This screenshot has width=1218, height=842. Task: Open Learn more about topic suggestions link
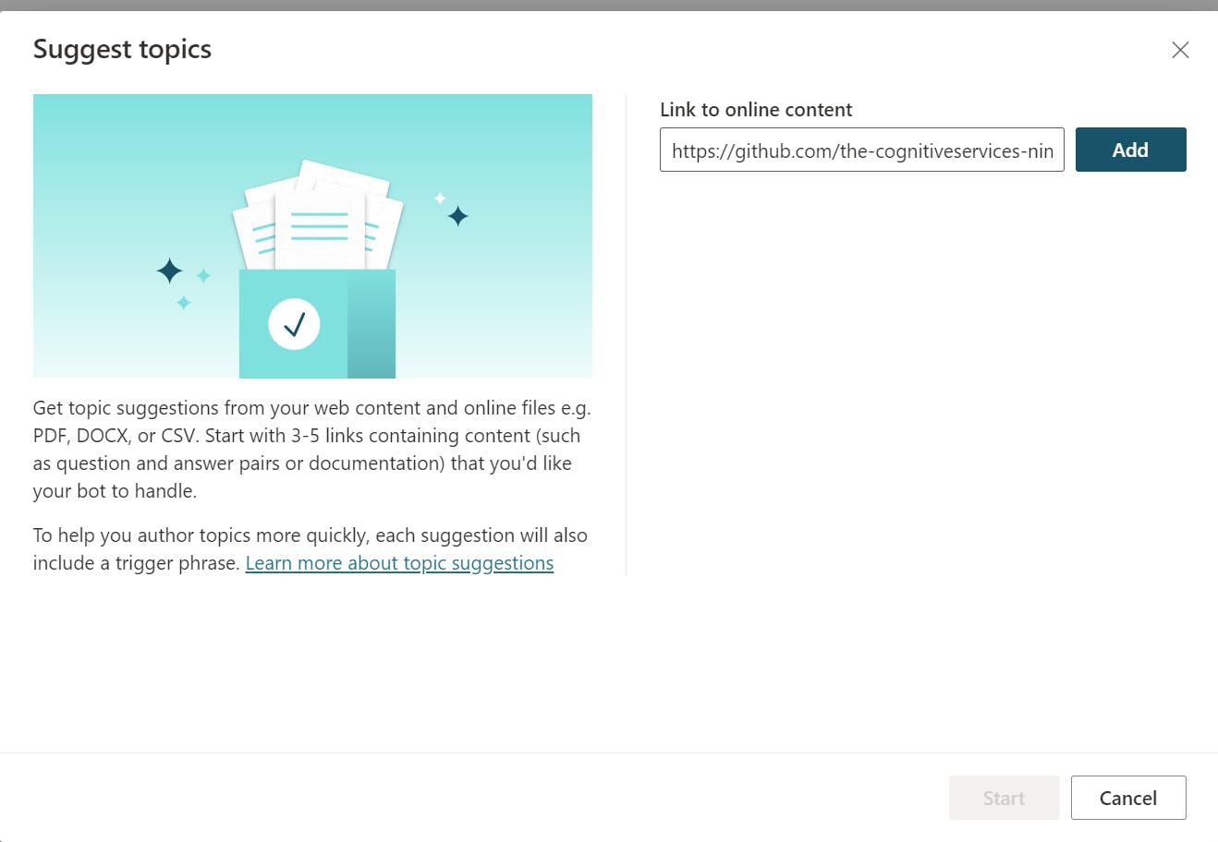[399, 563]
